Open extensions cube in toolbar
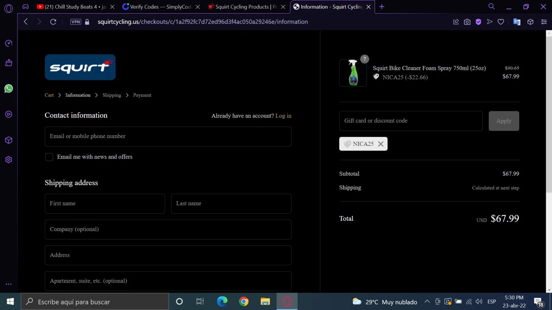This screenshot has height=310, width=552. tap(530, 22)
